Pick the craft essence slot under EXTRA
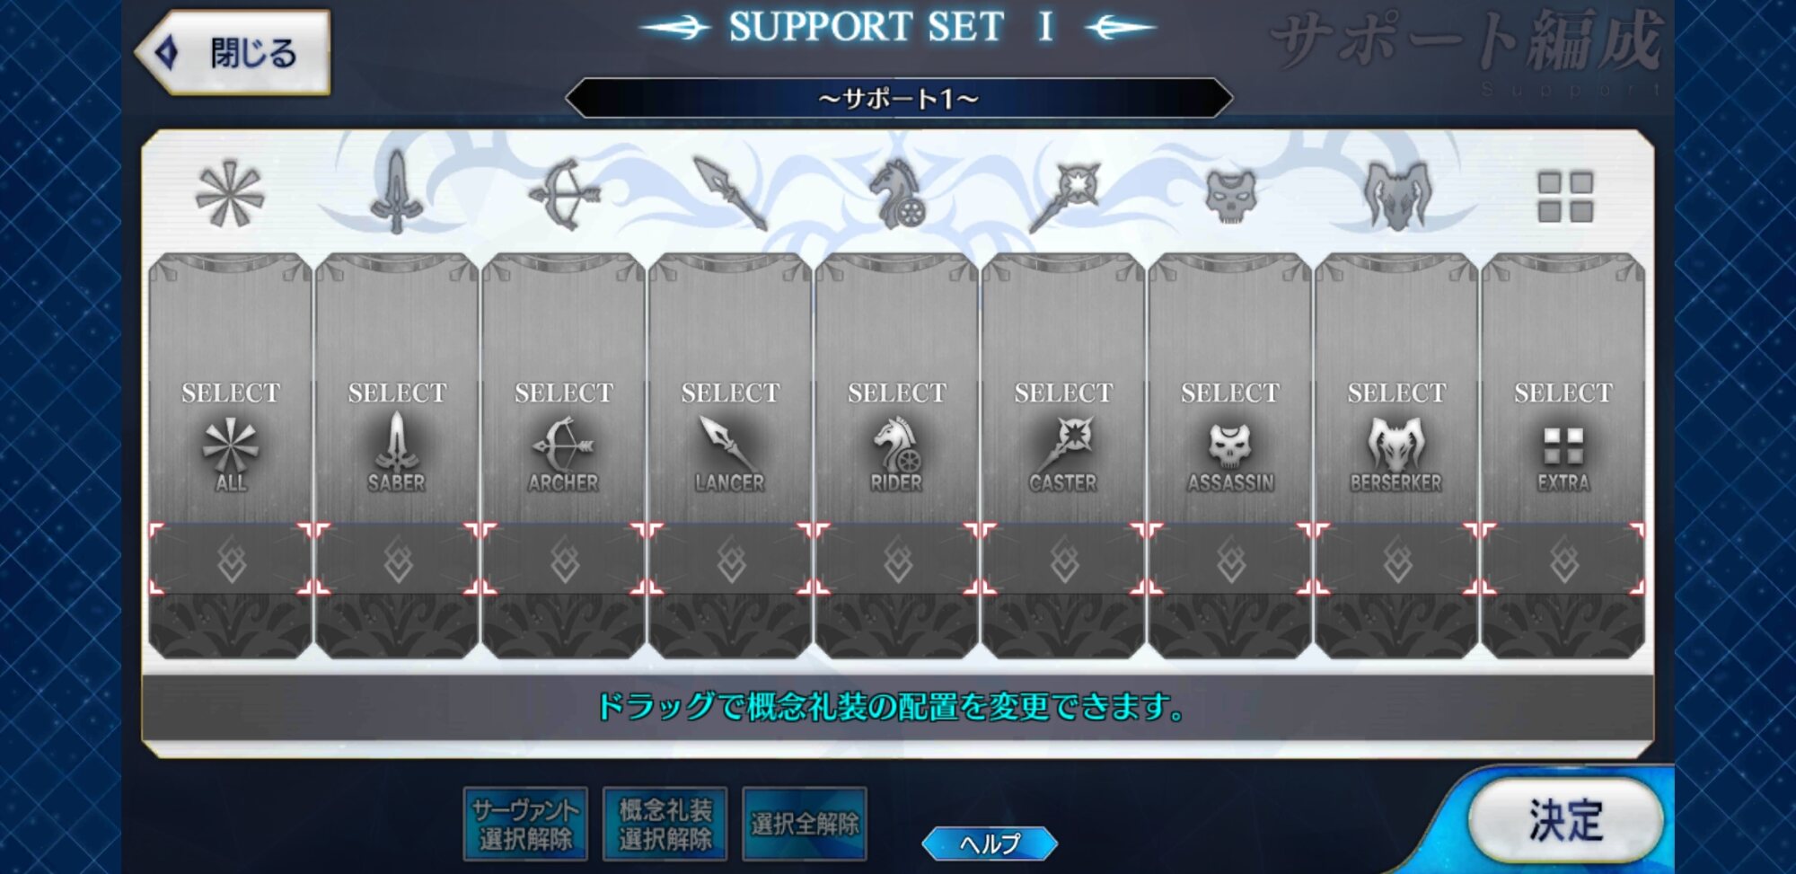1796x874 pixels. (x=1563, y=559)
